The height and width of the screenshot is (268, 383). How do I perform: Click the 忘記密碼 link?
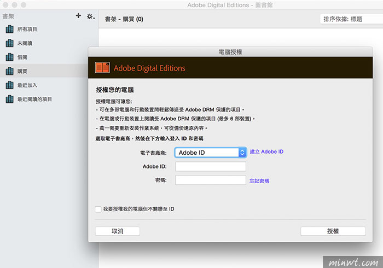pyautogui.click(x=259, y=181)
